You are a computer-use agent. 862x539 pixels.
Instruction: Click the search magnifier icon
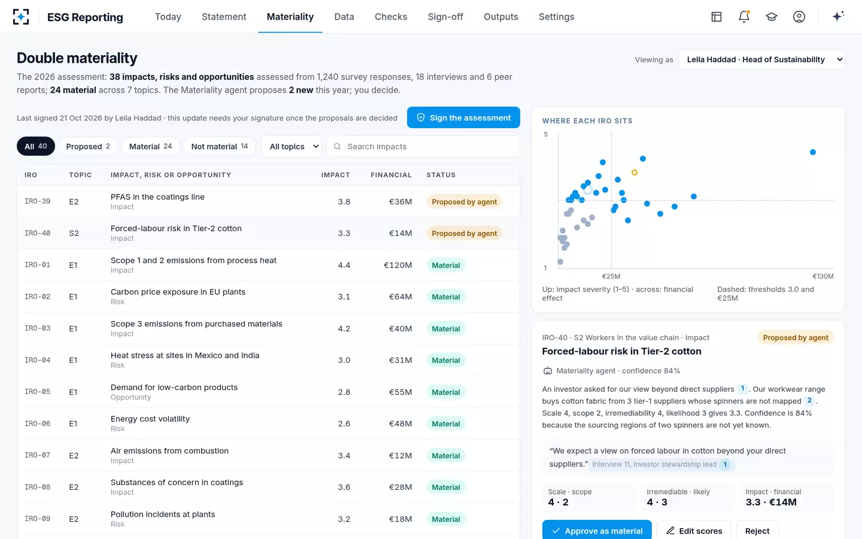(x=338, y=147)
